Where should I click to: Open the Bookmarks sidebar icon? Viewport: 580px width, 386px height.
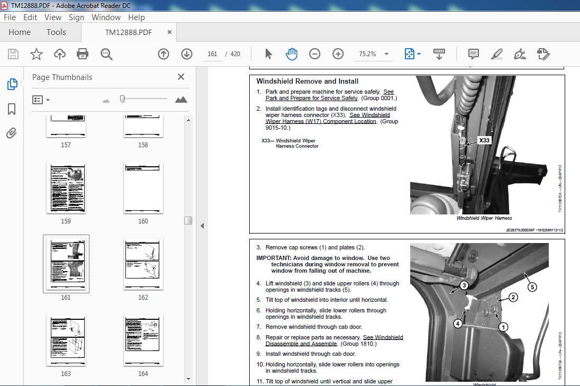(x=12, y=109)
